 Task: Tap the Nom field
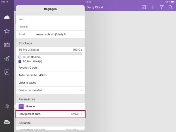point(50,19)
